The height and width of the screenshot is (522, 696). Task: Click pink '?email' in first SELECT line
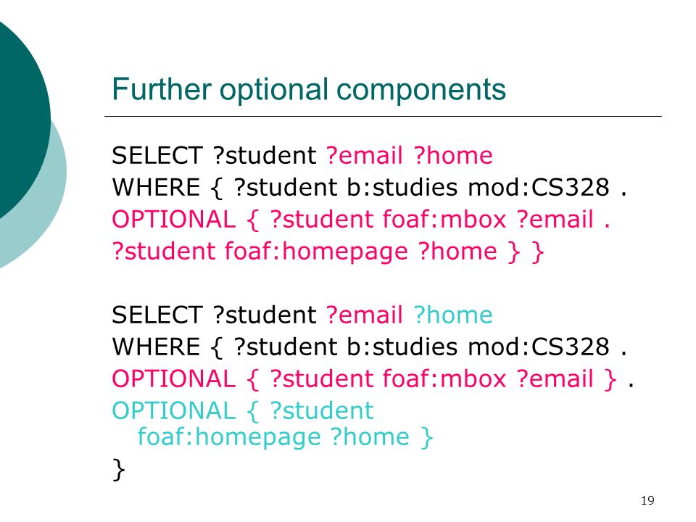(x=365, y=156)
